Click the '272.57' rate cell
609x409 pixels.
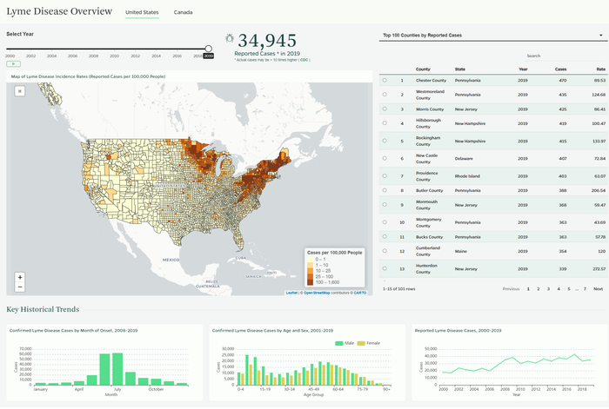[599, 268]
